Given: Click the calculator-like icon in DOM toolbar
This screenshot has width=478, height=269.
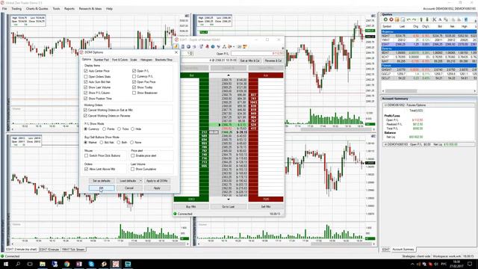Looking at the screenshot, I should pyautogui.click(x=182, y=46).
